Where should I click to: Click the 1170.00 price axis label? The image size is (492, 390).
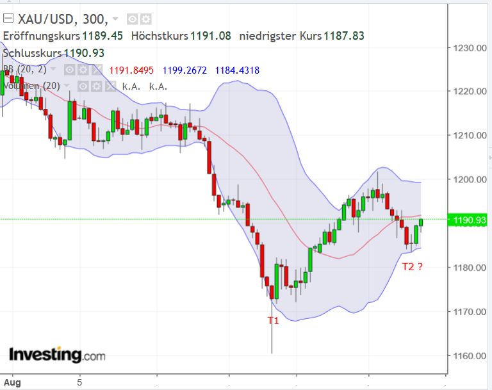pyautogui.click(x=470, y=312)
